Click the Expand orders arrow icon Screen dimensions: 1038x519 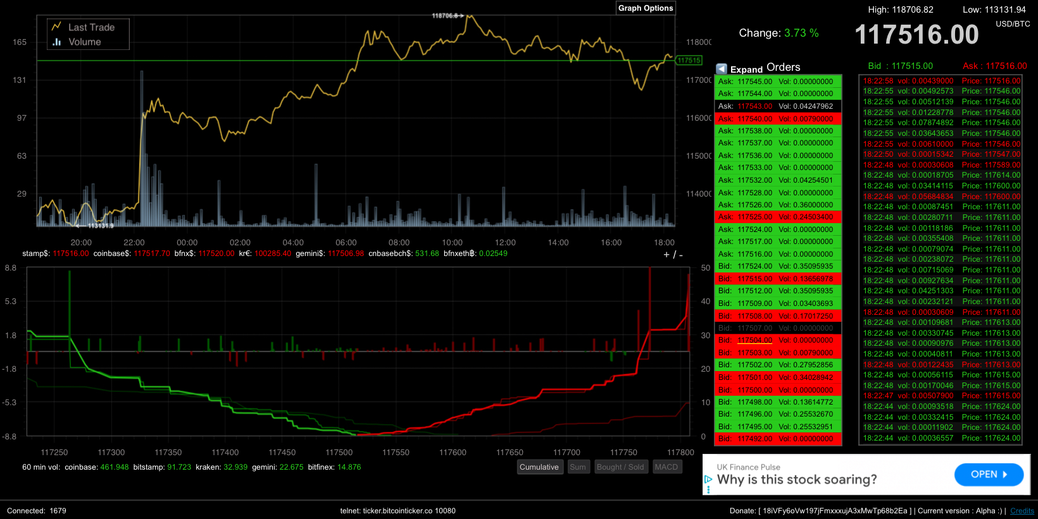(722, 69)
